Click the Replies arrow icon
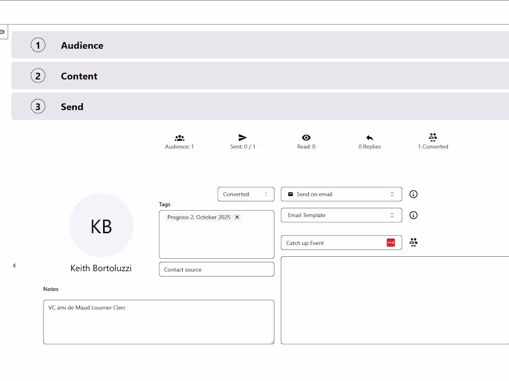The image size is (509, 381). 369,137
